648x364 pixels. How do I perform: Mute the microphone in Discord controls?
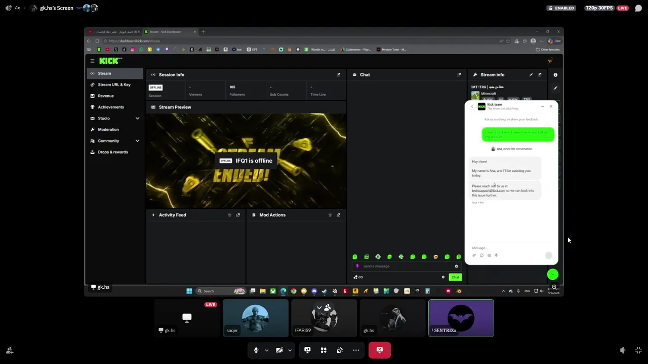click(256, 350)
